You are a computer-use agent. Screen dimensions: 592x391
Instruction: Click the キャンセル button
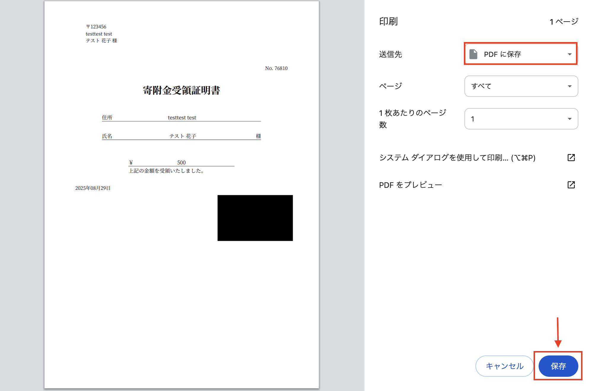point(504,366)
